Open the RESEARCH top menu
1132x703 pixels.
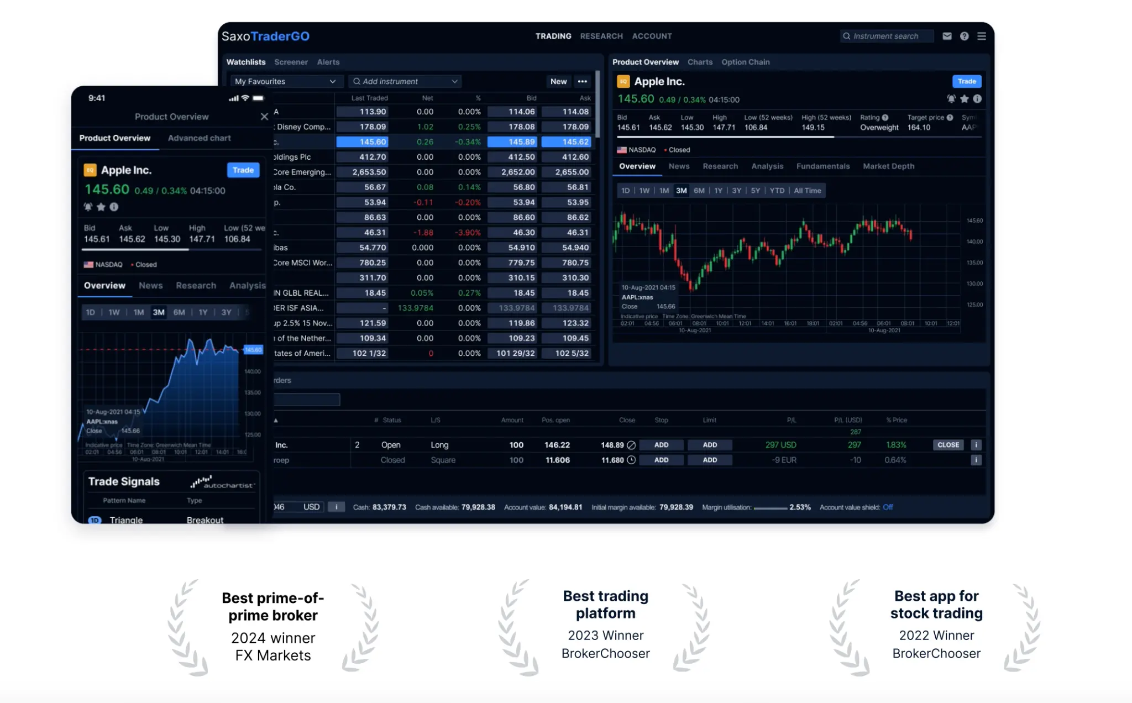[x=601, y=36]
